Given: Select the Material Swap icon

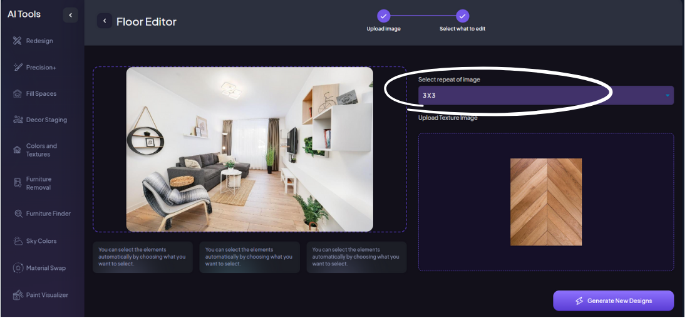Looking at the screenshot, I should (18, 268).
